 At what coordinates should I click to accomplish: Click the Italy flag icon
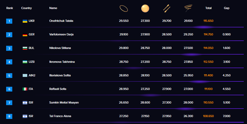pos(25,89)
